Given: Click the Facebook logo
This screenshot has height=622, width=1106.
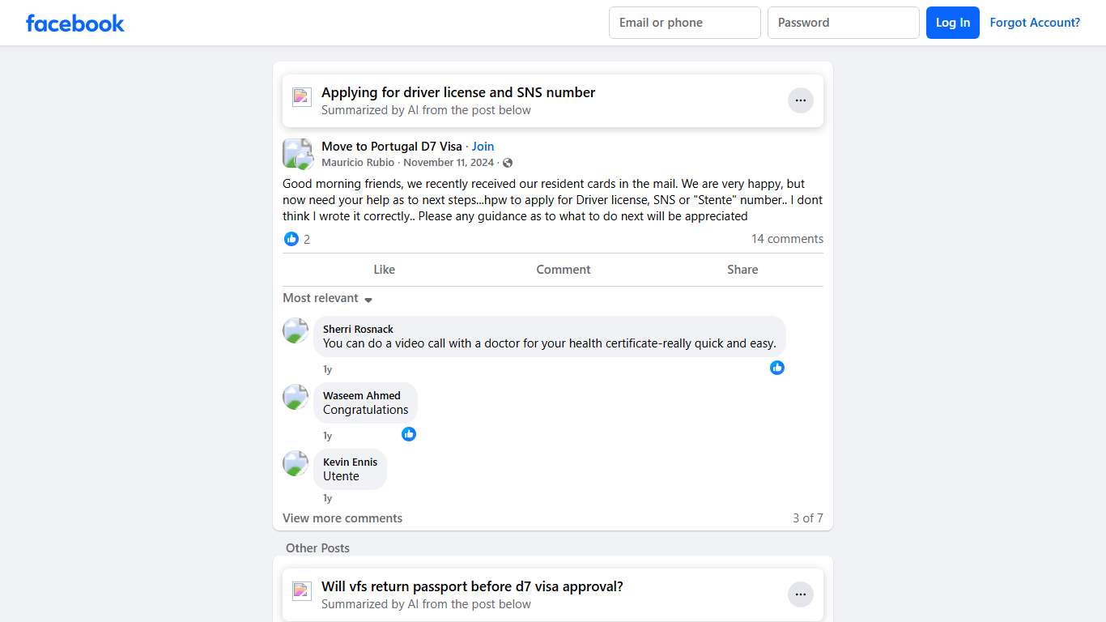Looking at the screenshot, I should click(x=74, y=23).
